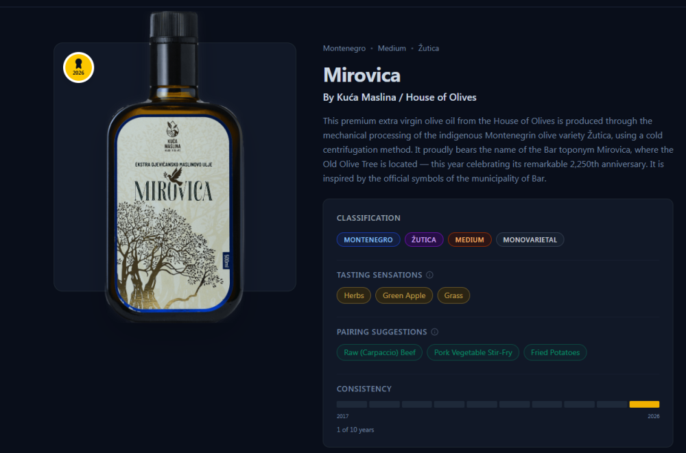Select the MONTENEGRO classification tag
686x453 pixels.
(x=368, y=240)
